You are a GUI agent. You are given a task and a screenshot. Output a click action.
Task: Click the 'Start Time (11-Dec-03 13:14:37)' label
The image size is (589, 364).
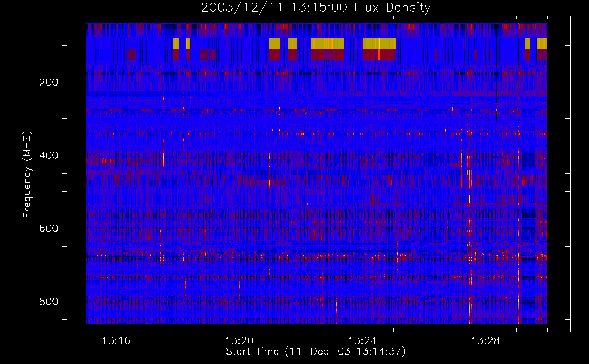(316, 352)
